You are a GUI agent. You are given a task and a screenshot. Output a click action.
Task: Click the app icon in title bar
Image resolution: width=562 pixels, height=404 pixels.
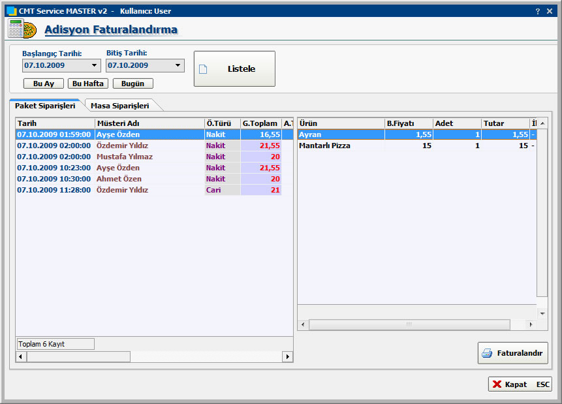tap(10, 11)
